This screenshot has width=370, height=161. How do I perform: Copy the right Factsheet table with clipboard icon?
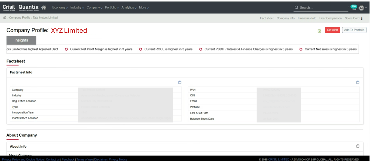pyautogui.click(x=358, y=82)
